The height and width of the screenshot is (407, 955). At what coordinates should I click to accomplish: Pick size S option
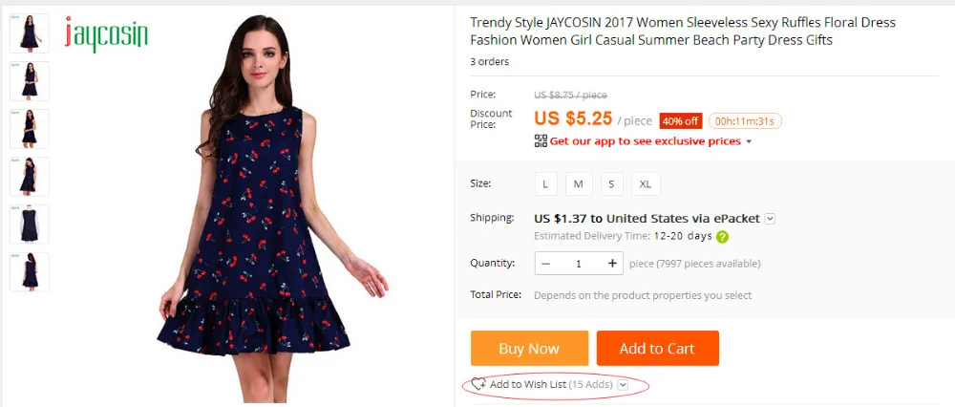[x=611, y=184]
